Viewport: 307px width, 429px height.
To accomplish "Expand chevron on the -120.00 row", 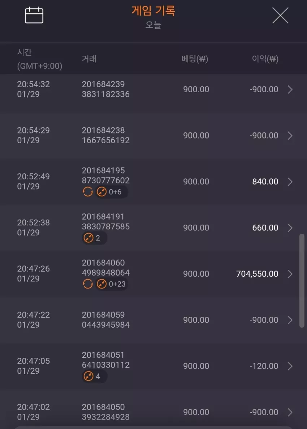I will [x=290, y=366].
